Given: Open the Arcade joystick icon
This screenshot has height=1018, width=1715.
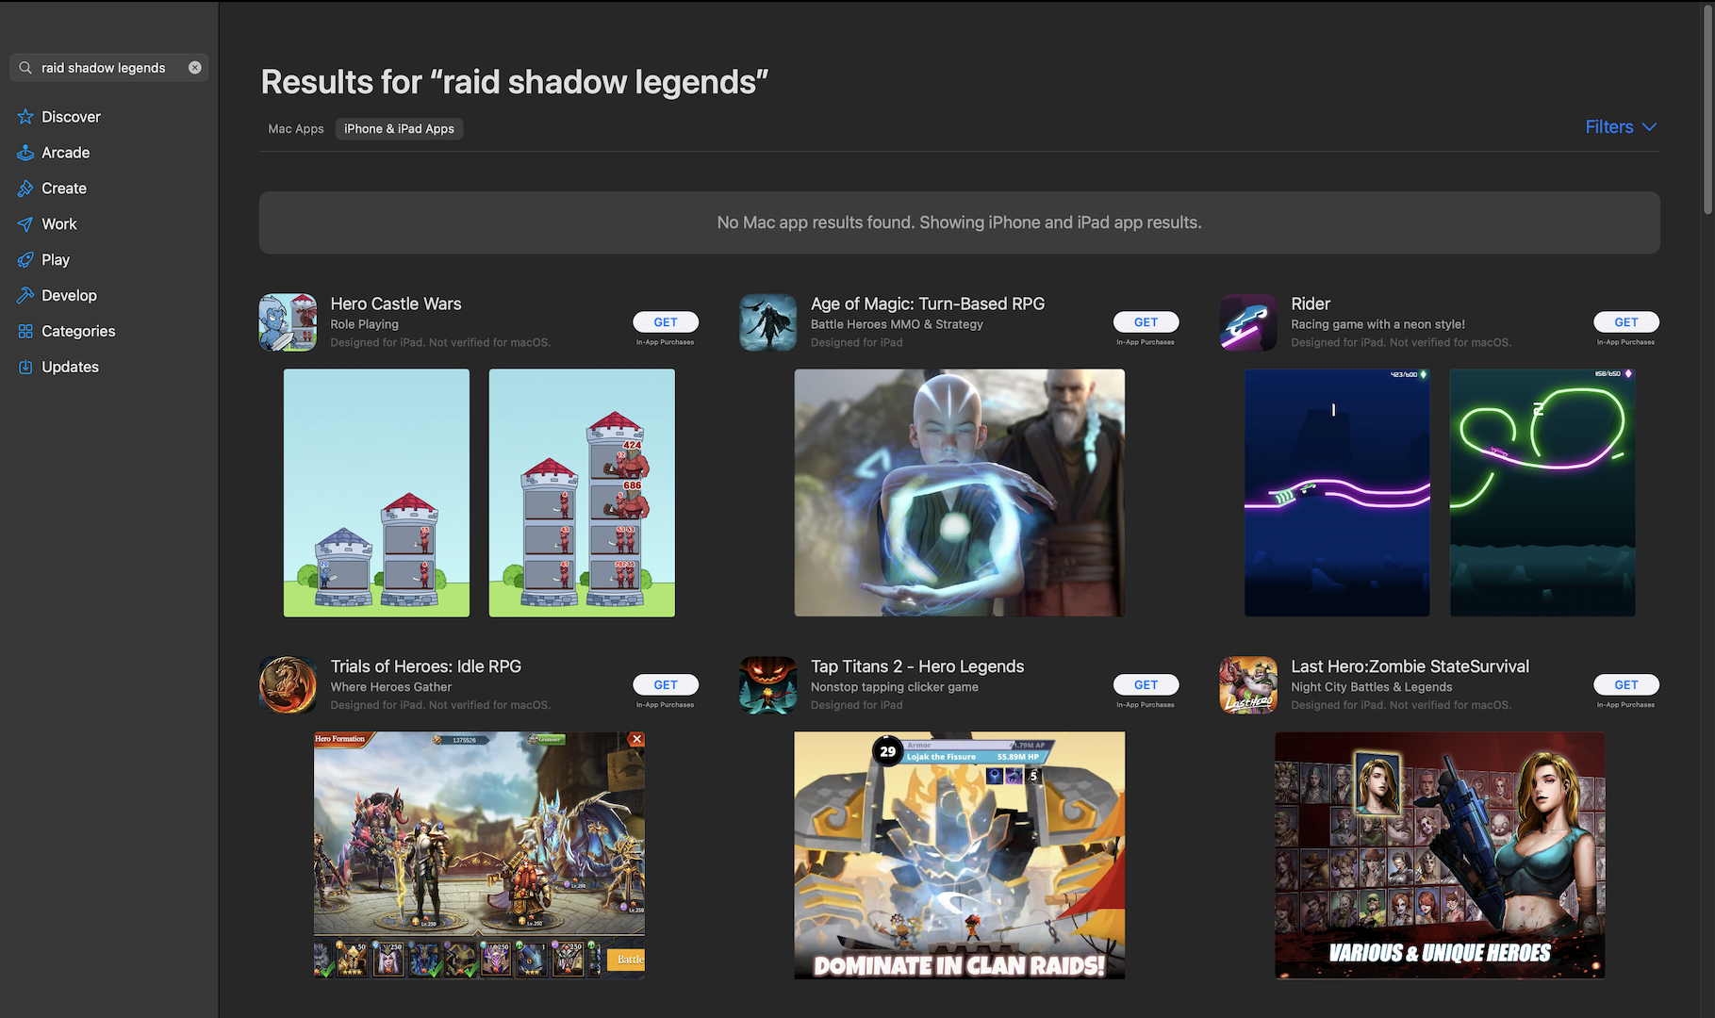Looking at the screenshot, I should pos(25,153).
